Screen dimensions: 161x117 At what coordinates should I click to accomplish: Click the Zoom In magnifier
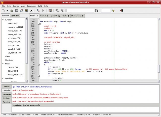click(57, 11)
